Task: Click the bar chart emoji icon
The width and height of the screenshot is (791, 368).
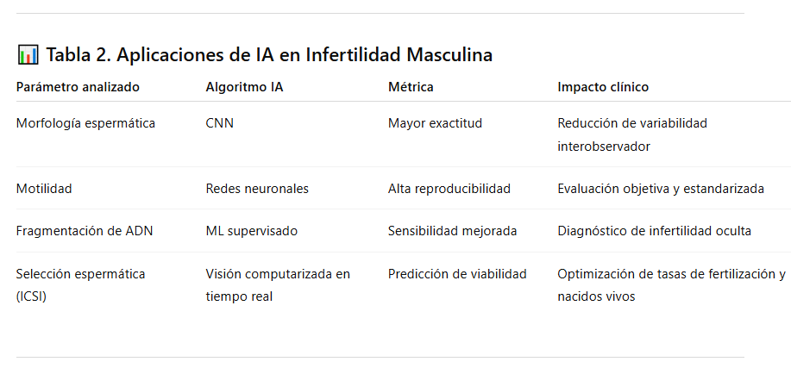Action: click(x=28, y=56)
